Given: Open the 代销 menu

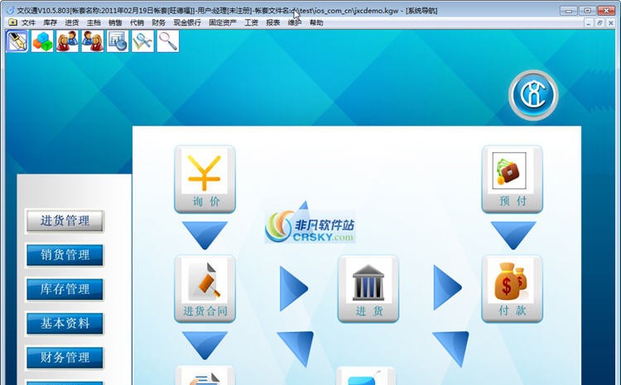Looking at the screenshot, I should pyautogui.click(x=137, y=22).
